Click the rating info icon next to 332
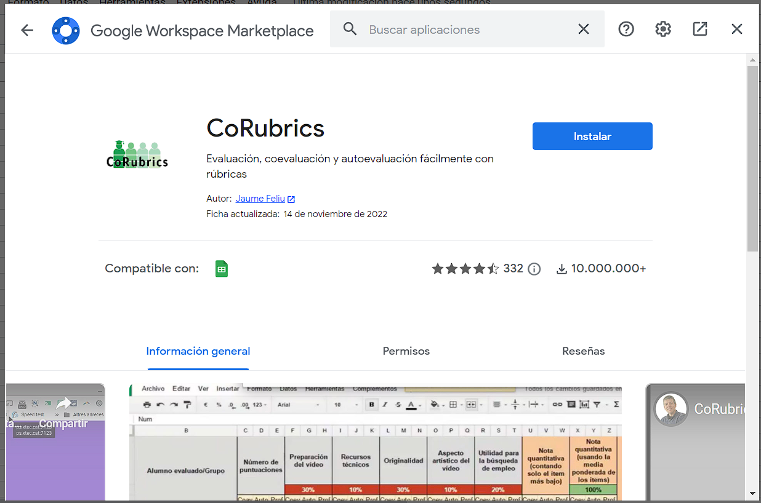The image size is (761, 503). (x=534, y=269)
